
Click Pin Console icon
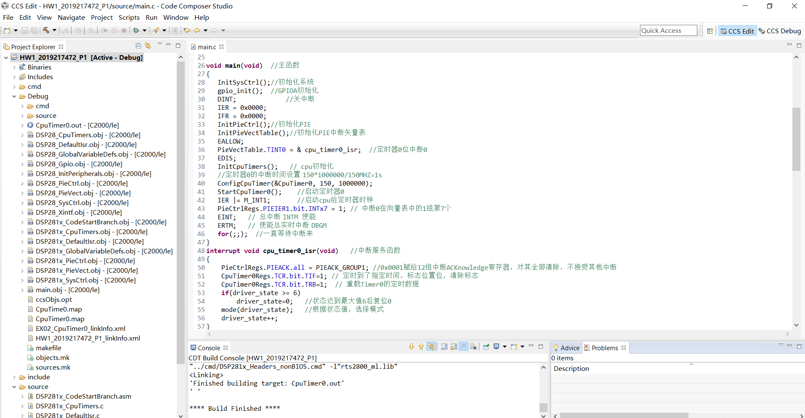click(x=486, y=346)
